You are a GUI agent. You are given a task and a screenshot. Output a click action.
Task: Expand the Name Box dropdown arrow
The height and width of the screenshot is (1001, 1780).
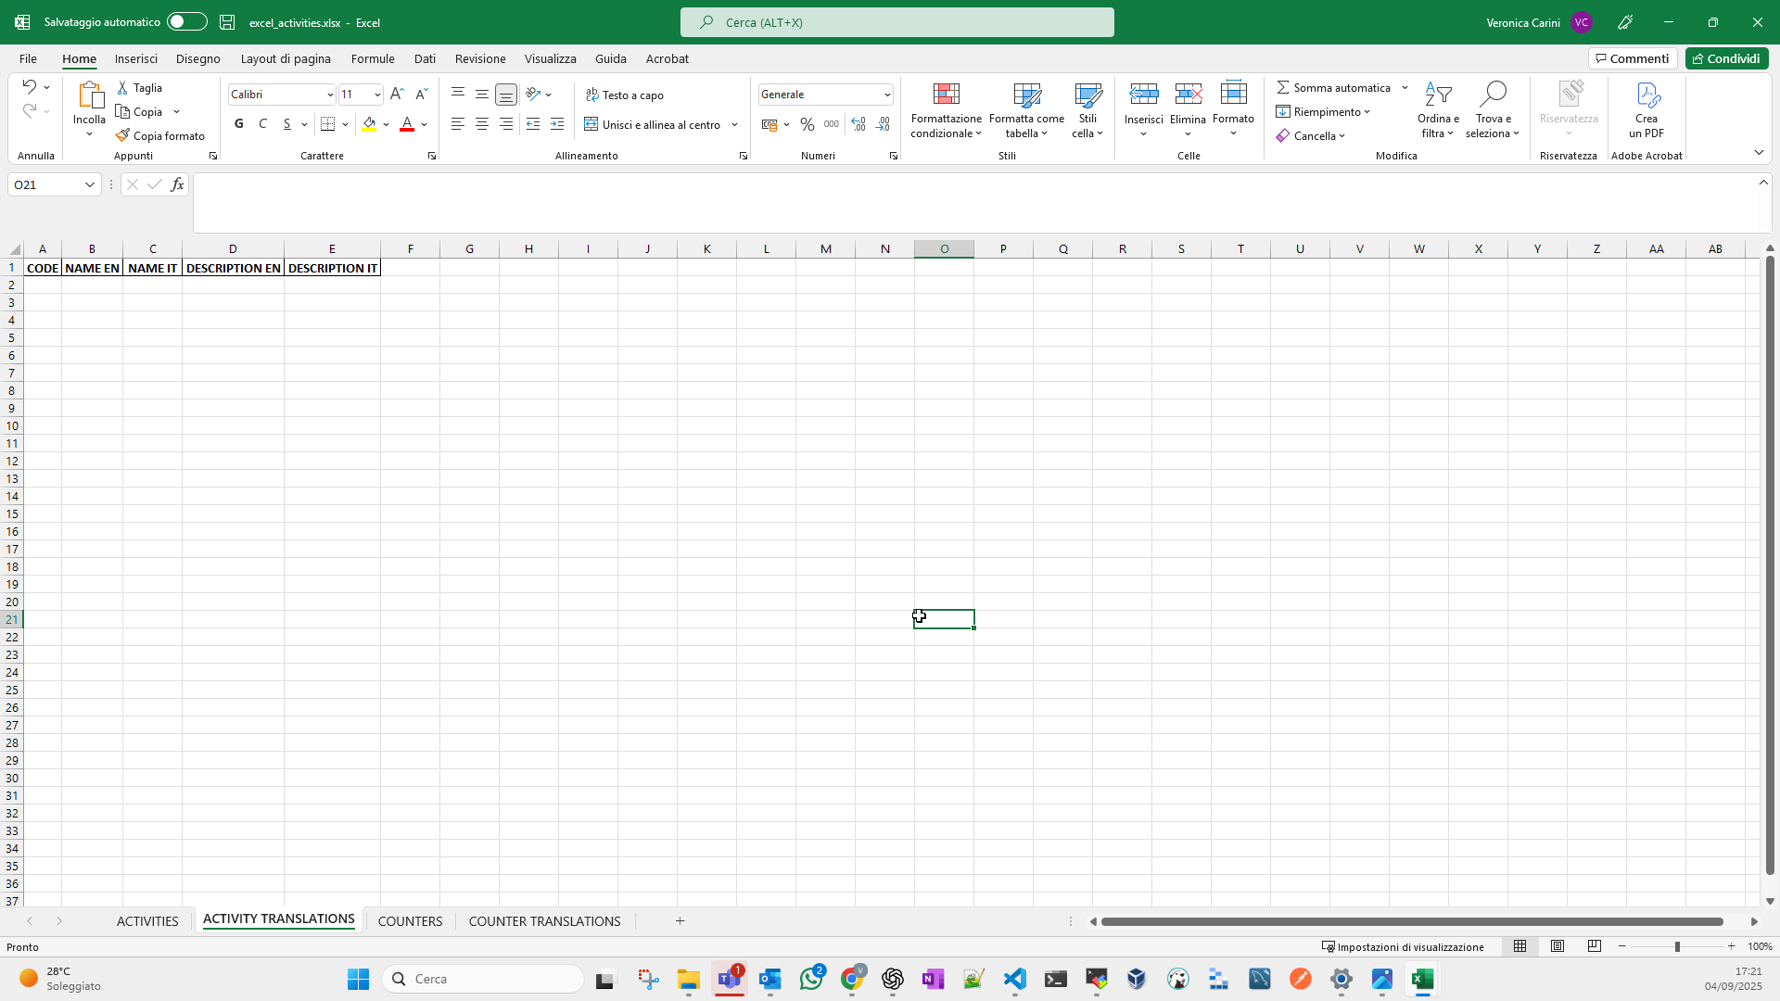click(89, 184)
